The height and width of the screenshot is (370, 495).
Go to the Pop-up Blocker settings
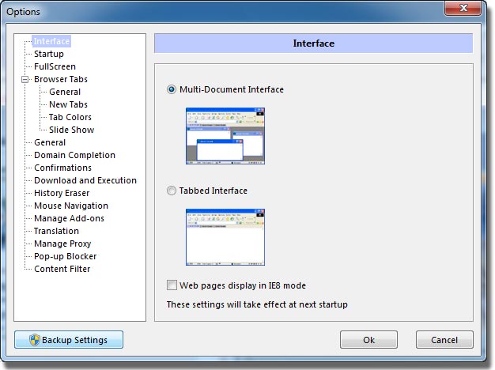click(x=66, y=256)
